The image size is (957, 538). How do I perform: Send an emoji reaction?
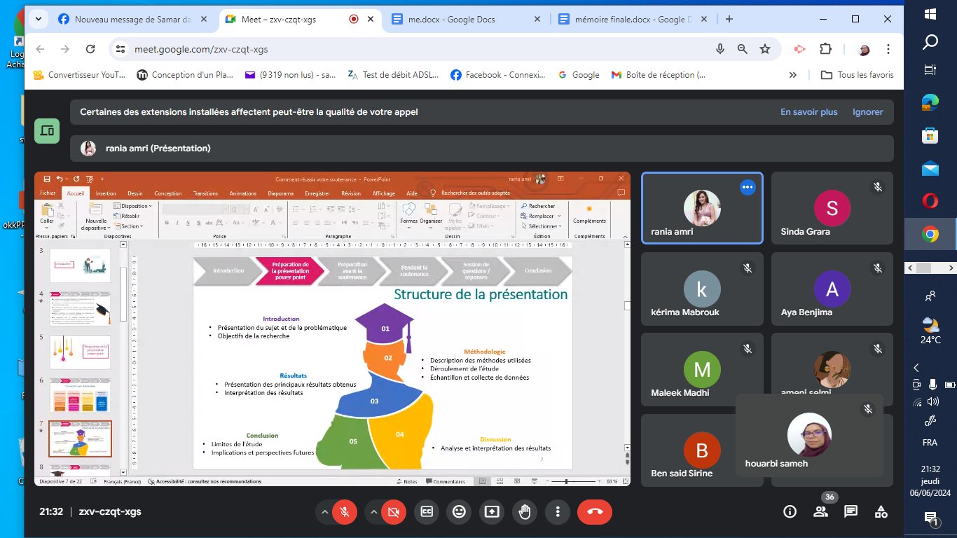pos(459,512)
